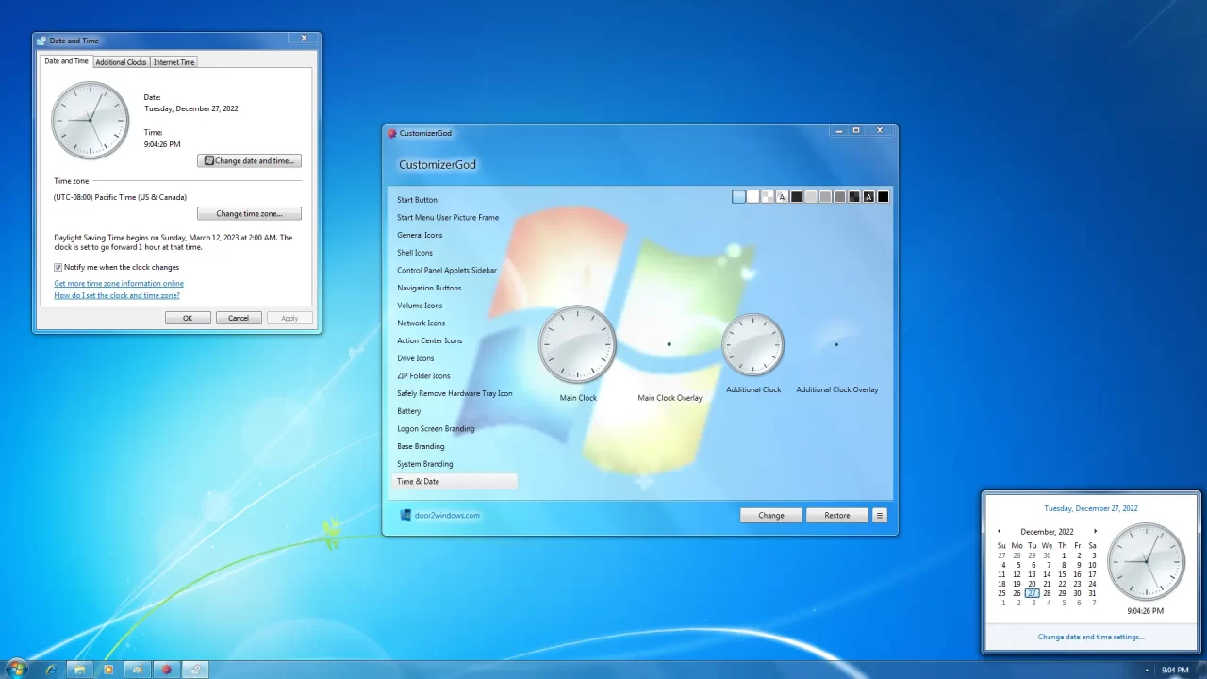This screenshot has height=679, width=1207.
Task: Click the 'Change time zone...' button
Action: 249,214
